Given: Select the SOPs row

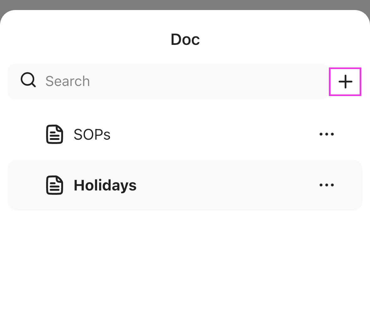Looking at the screenshot, I should [157, 134].
